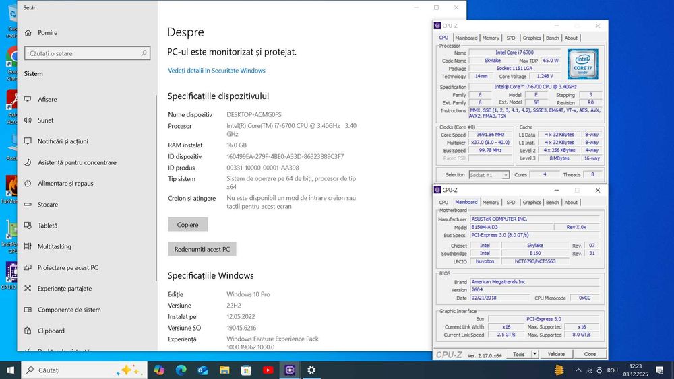Click the Copiere button
Screen dimensions: 674x379
[x=188, y=224]
